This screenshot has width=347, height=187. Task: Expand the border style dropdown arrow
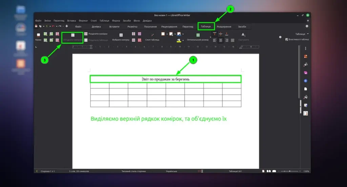[175, 34]
